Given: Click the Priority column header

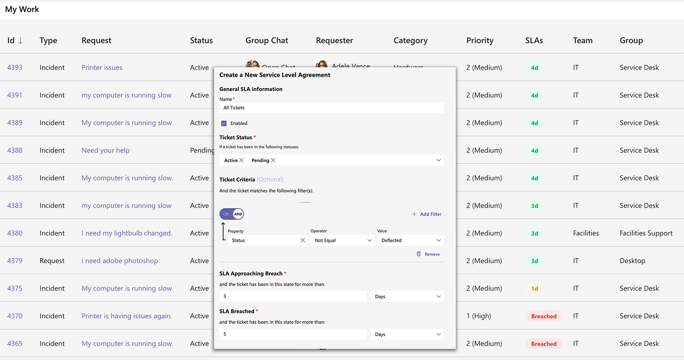Looking at the screenshot, I should click(x=480, y=41).
